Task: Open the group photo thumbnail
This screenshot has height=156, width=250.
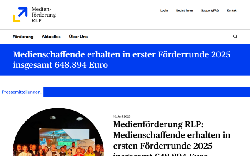Action: (58, 132)
